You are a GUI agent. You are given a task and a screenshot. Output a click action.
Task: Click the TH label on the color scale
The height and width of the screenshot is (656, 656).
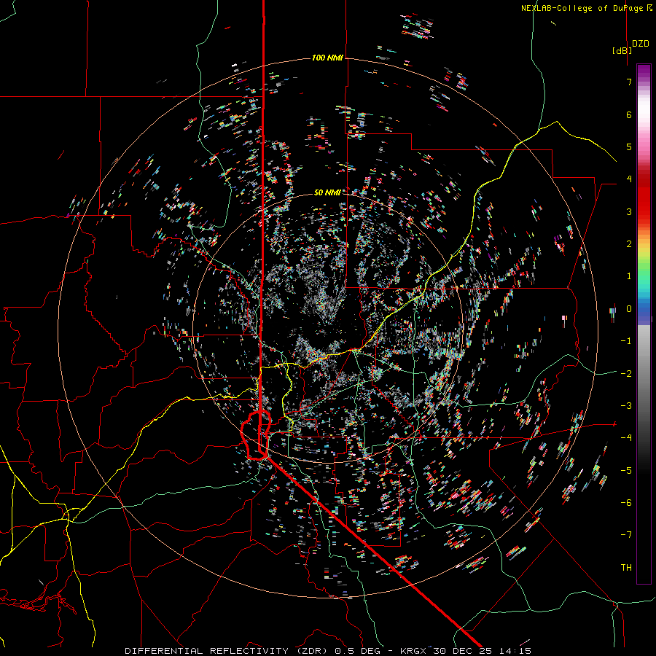(626, 568)
